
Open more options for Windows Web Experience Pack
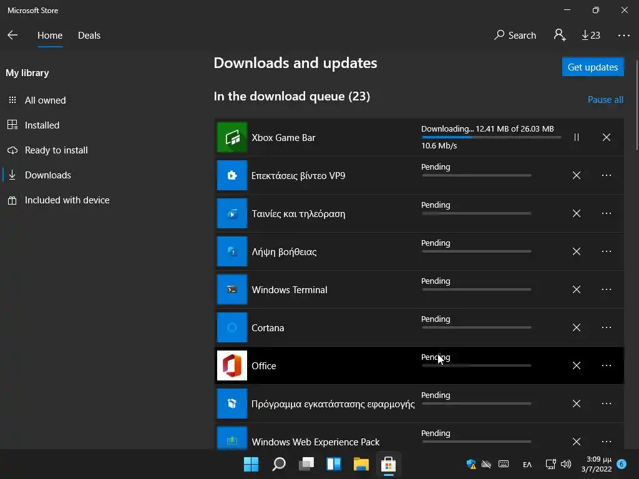point(607,442)
